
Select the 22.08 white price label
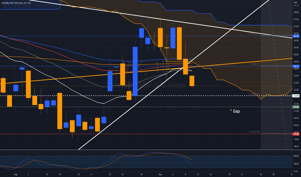tap(296, 96)
